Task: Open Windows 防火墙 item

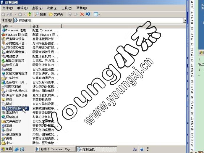Action: click(x=16, y=35)
